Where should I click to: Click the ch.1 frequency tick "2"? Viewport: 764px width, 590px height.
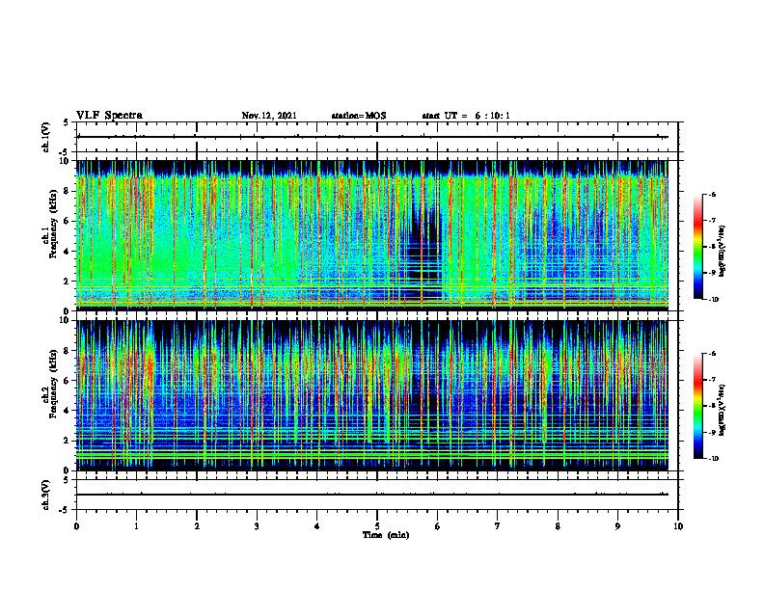[x=67, y=282]
